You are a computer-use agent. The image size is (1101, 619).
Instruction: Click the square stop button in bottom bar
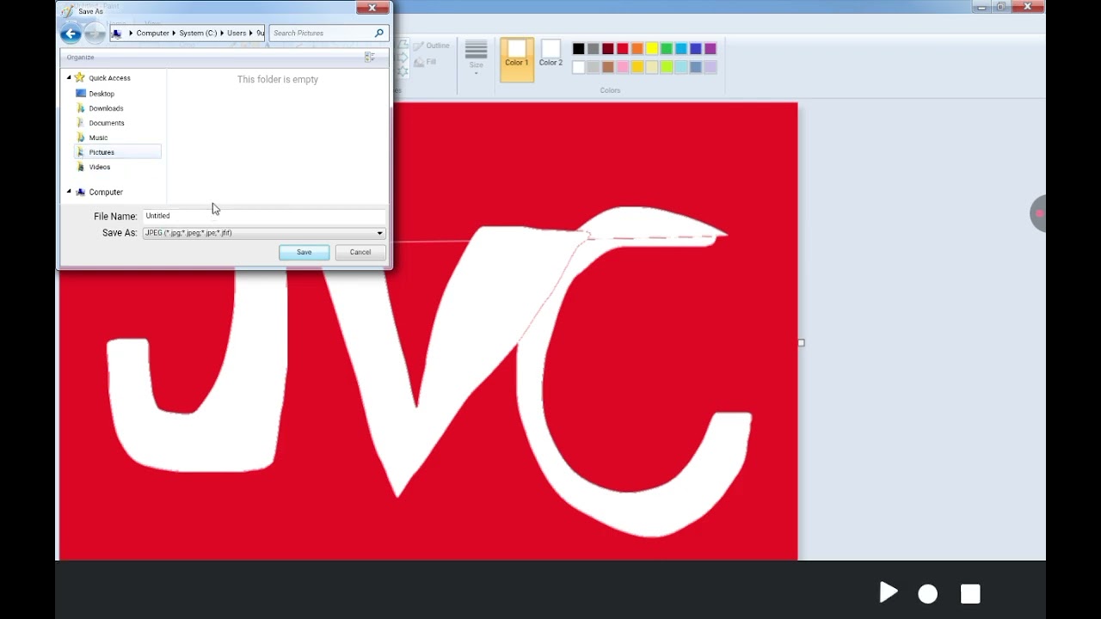pyautogui.click(x=970, y=594)
